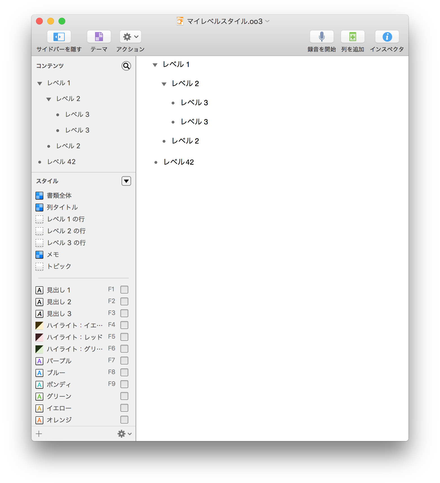Collapse レベル 1 triangle in main outline

pyautogui.click(x=155, y=65)
